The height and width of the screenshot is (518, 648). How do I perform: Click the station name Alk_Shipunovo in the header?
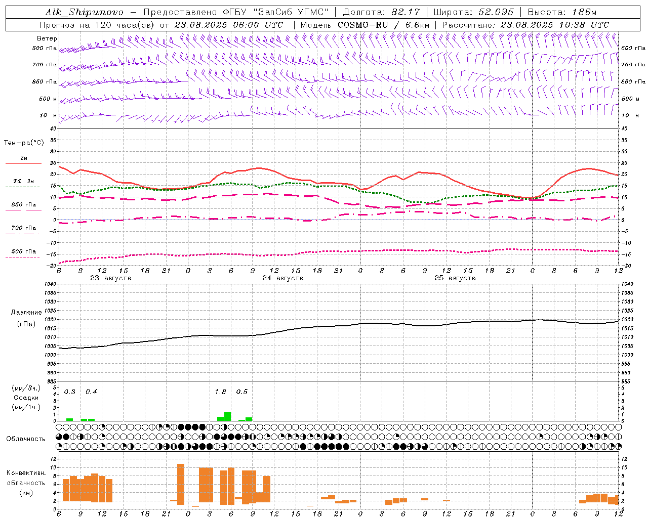click(84, 12)
